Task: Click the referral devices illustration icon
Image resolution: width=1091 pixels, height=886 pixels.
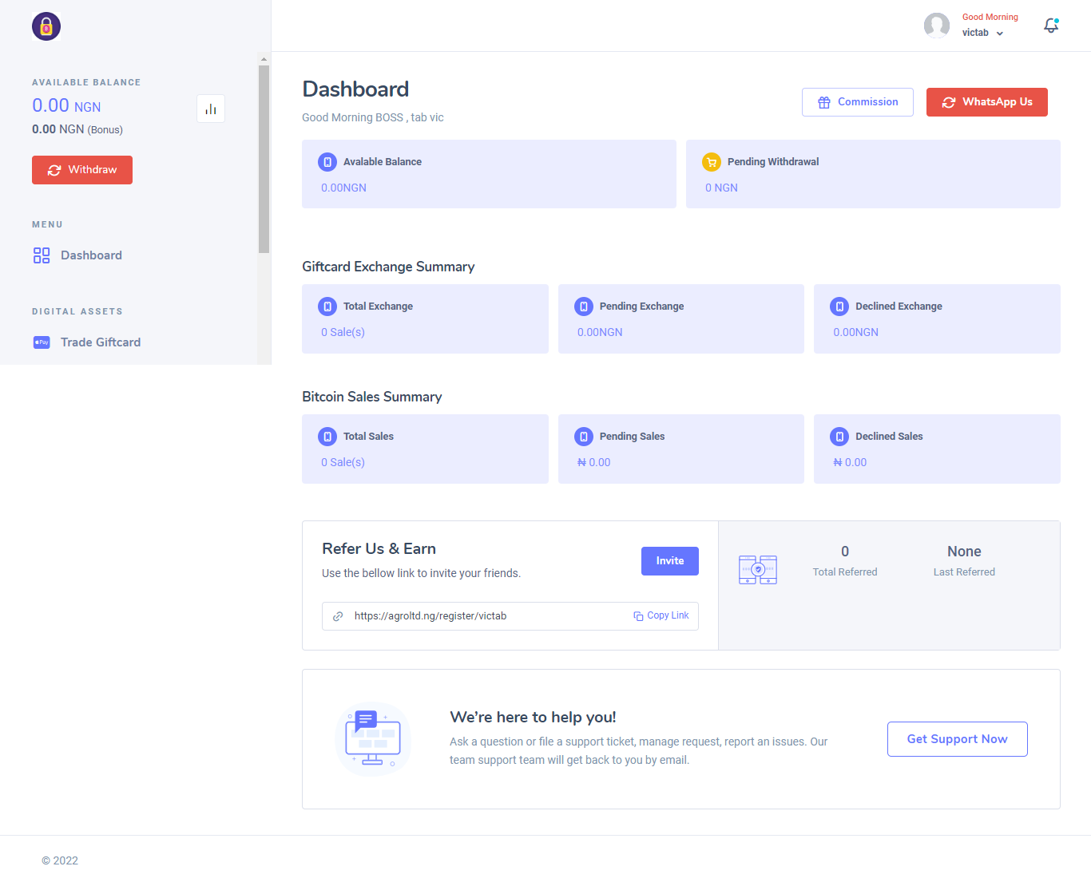Action: point(757,569)
